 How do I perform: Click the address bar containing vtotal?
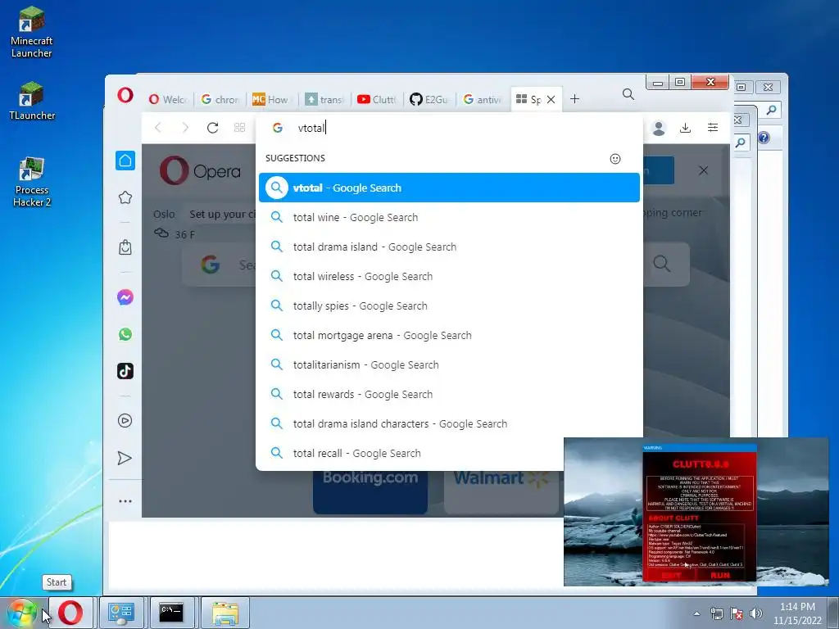pyautogui.click(x=450, y=128)
